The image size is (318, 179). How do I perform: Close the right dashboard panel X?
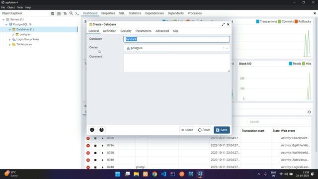point(315,13)
